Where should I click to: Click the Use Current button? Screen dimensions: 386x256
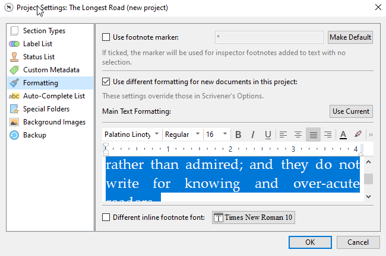tap(351, 111)
